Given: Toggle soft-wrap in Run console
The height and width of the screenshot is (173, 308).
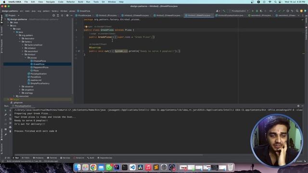Looking at the screenshot, I should pyautogui.click(x=10, y=119).
